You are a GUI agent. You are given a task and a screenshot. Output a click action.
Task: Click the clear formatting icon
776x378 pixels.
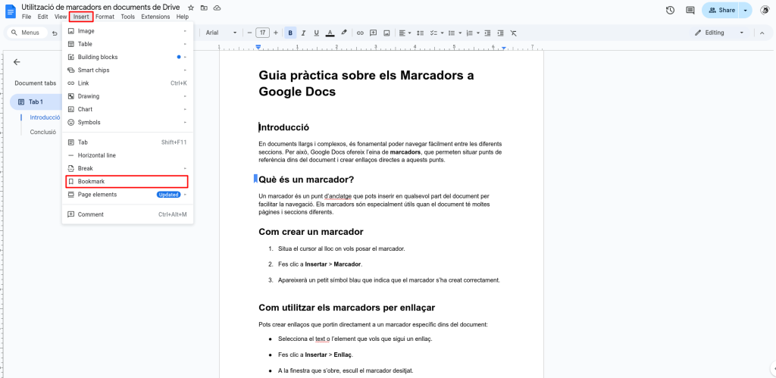(x=513, y=33)
